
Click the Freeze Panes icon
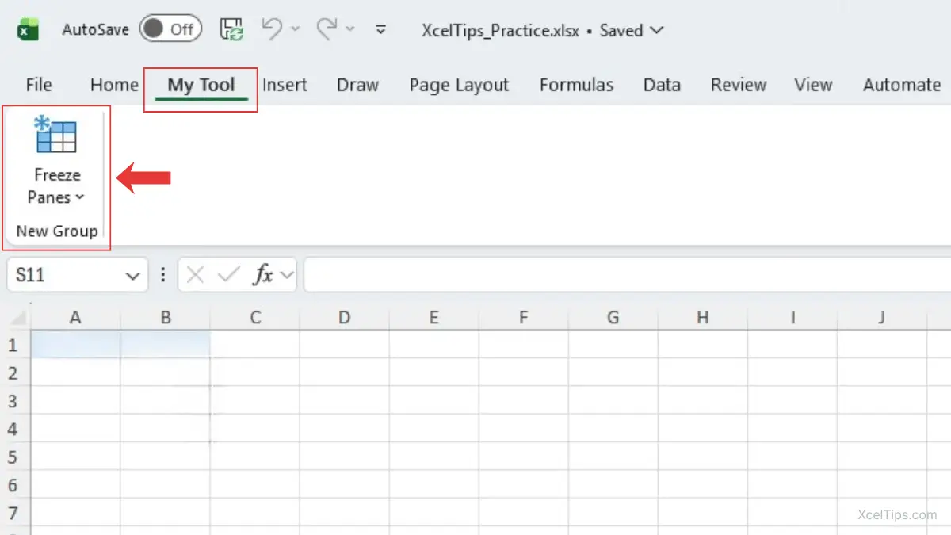coord(56,135)
